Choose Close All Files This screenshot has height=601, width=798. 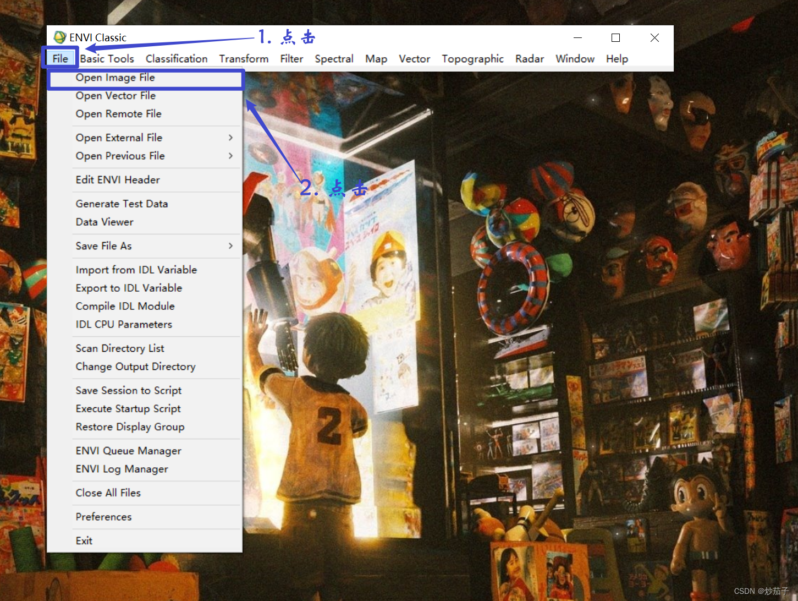point(145,493)
